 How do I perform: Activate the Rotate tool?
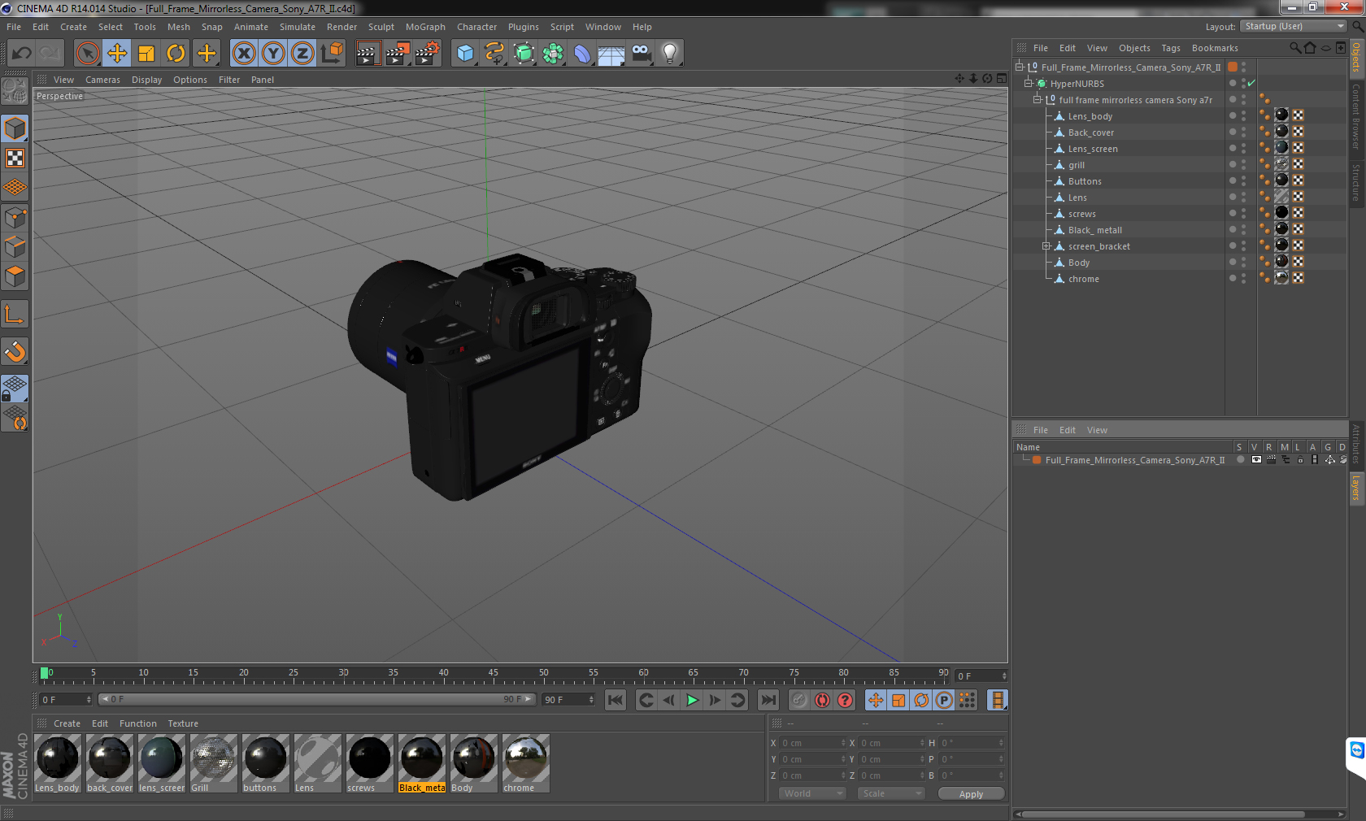[x=176, y=54]
